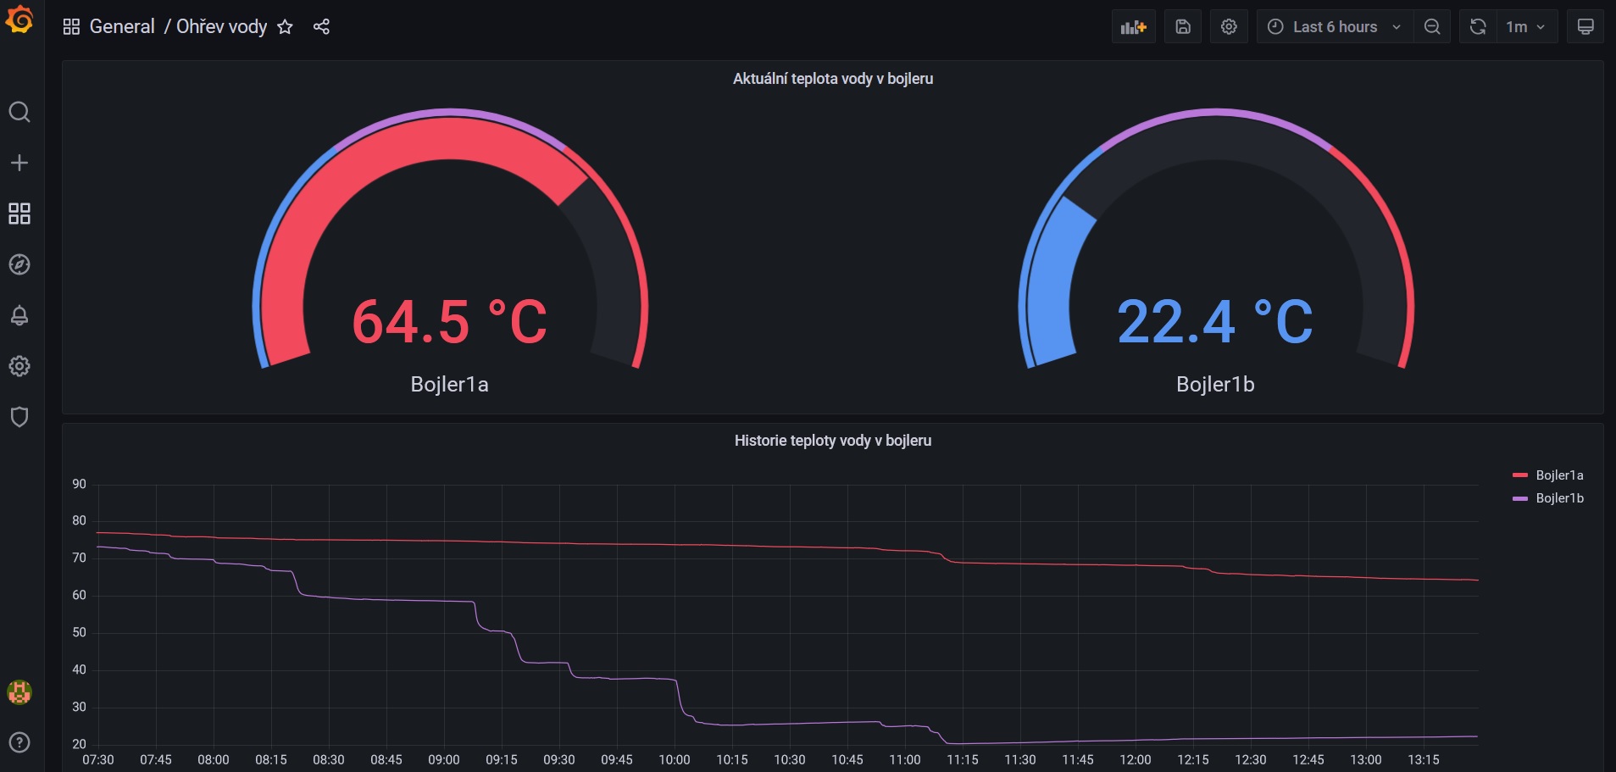Open the Last 6 hours time picker
1616x772 pixels.
pos(1335,27)
